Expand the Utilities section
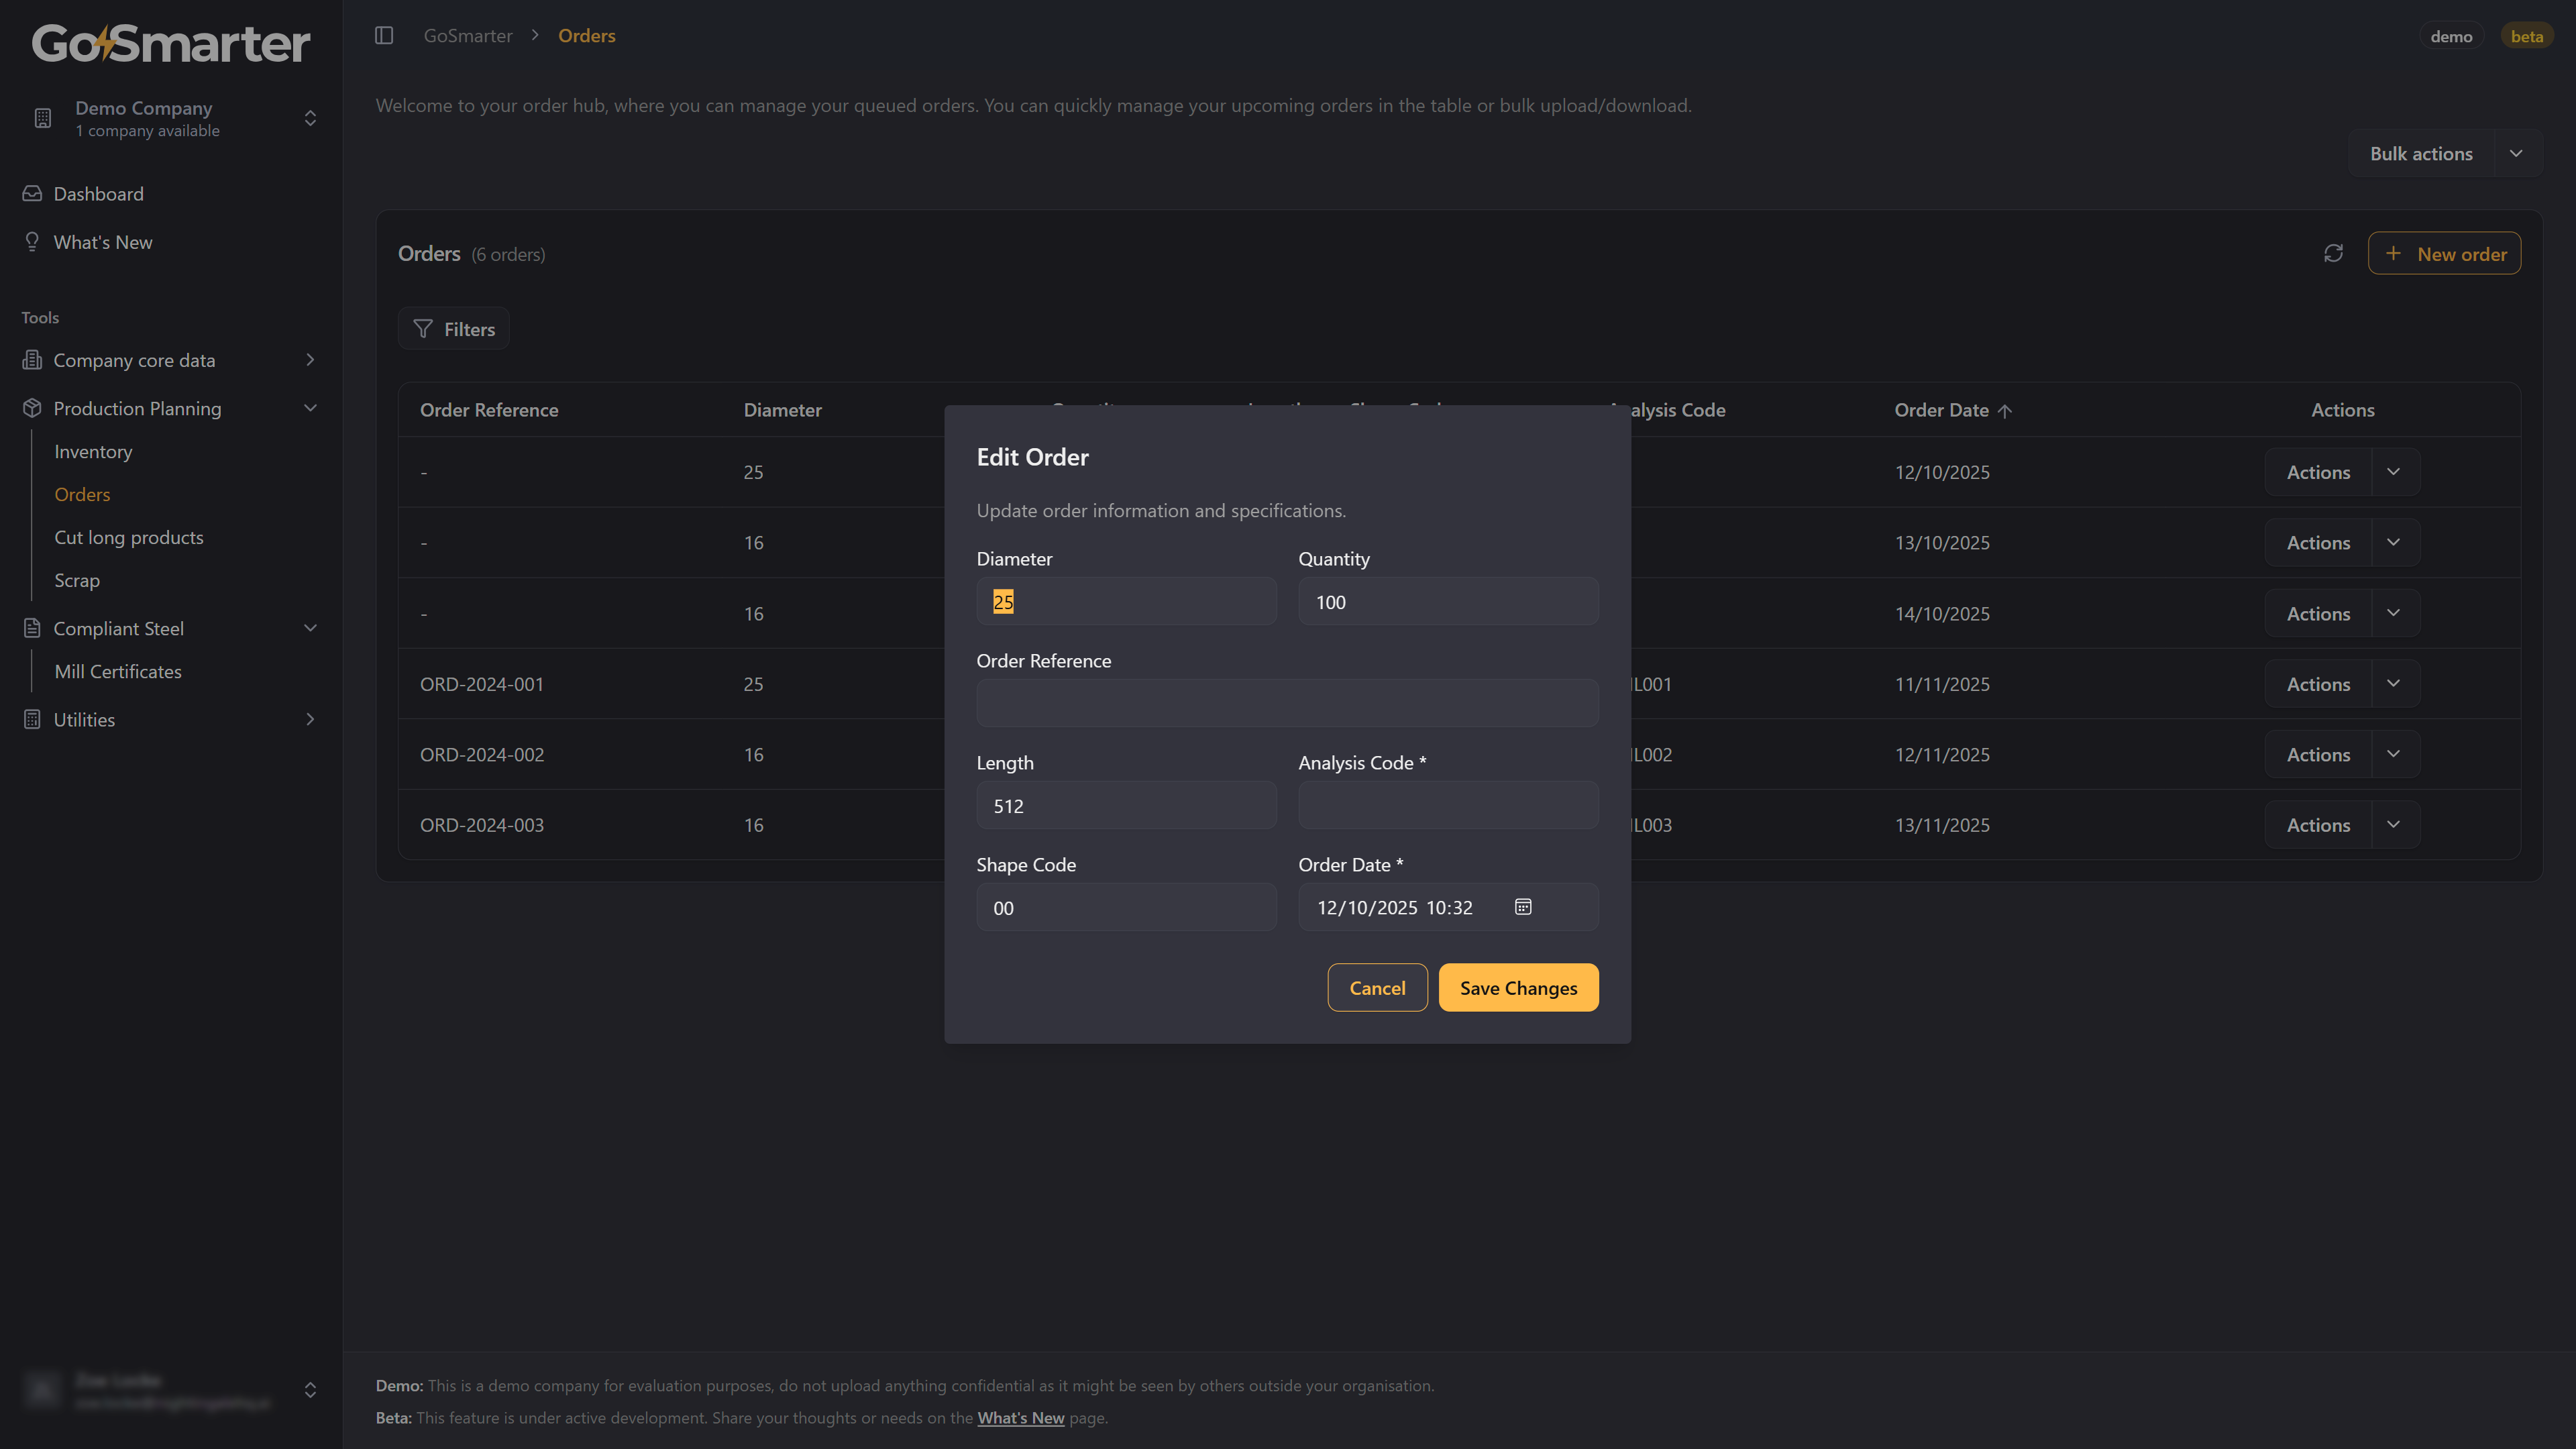The image size is (2576, 1449). [x=310, y=720]
